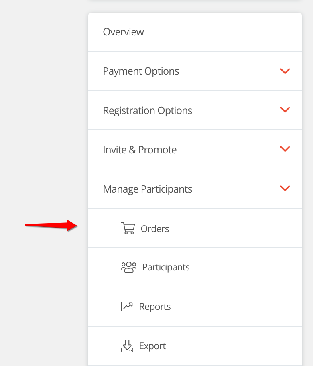Click the people group Participants icon
Image resolution: width=313 pixels, height=366 pixels.
point(128,267)
